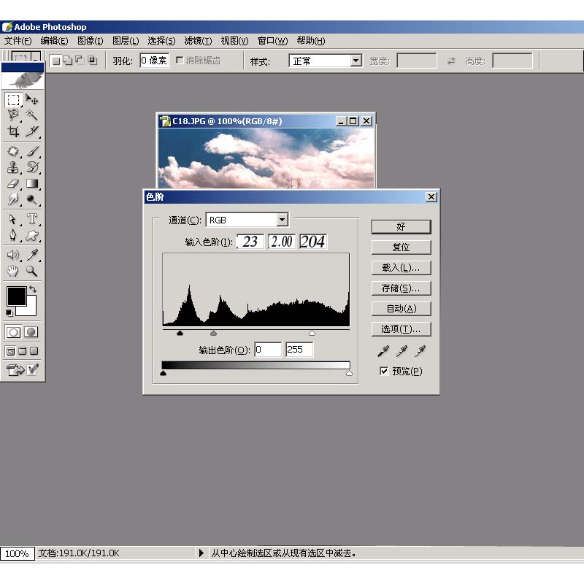Select the Dodge tool
The width and height of the screenshot is (584, 584).
point(32,199)
